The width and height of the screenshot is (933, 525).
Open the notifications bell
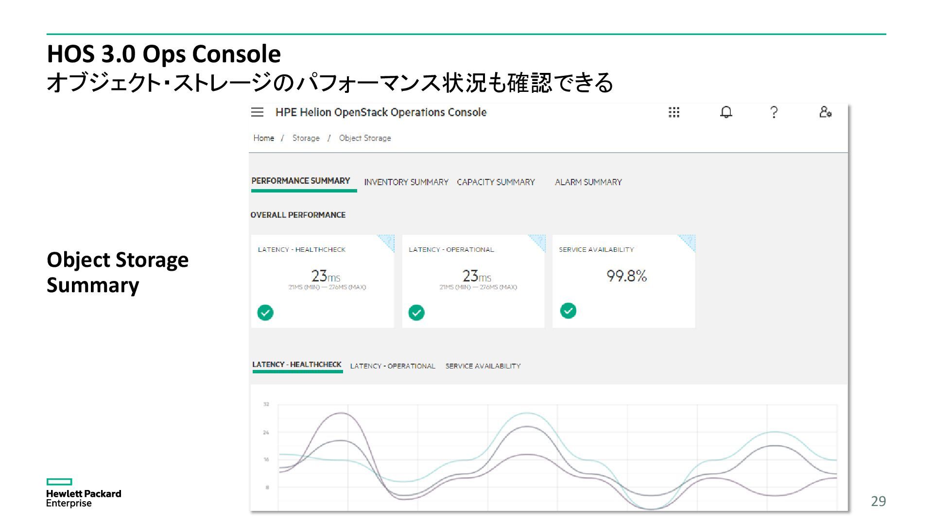coord(726,112)
